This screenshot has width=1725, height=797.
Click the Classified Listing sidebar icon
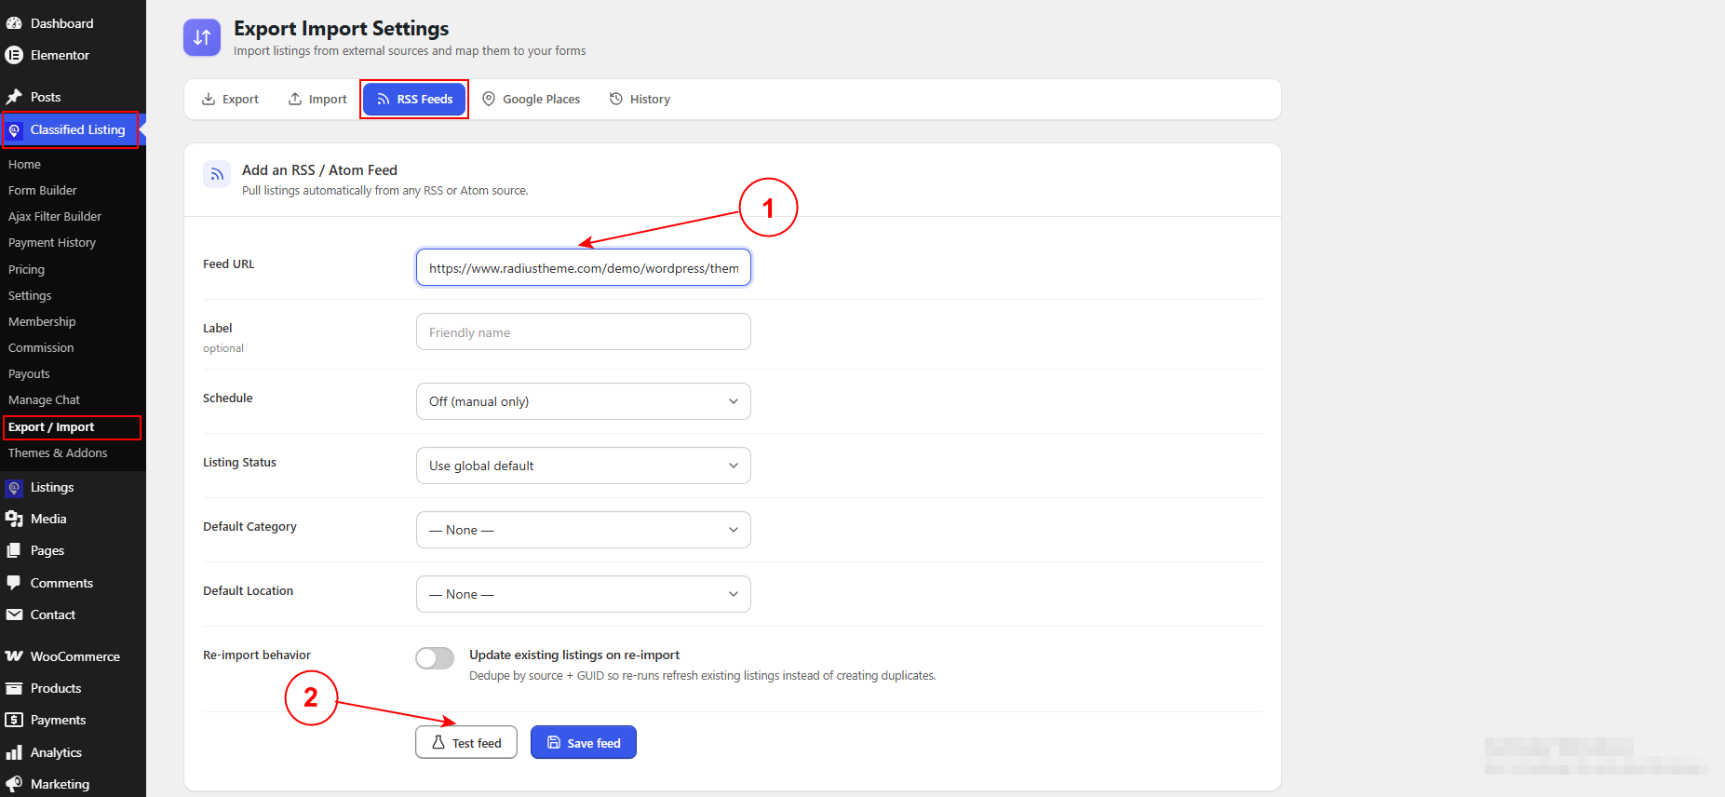tap(14, 130)
